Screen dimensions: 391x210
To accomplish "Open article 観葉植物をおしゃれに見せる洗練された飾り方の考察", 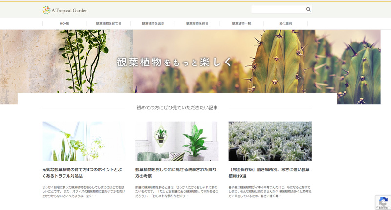I will 176,173.
